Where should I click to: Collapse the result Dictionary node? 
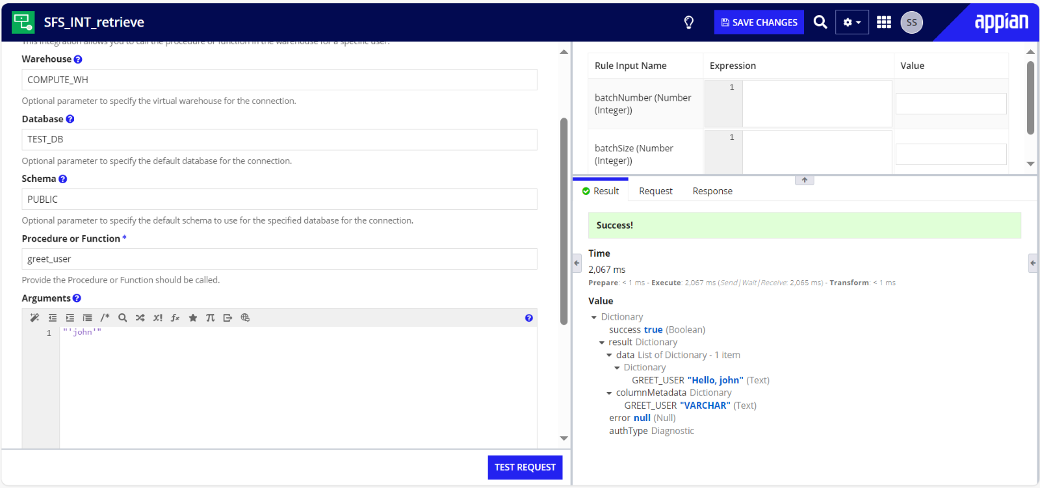coord(602,342)
